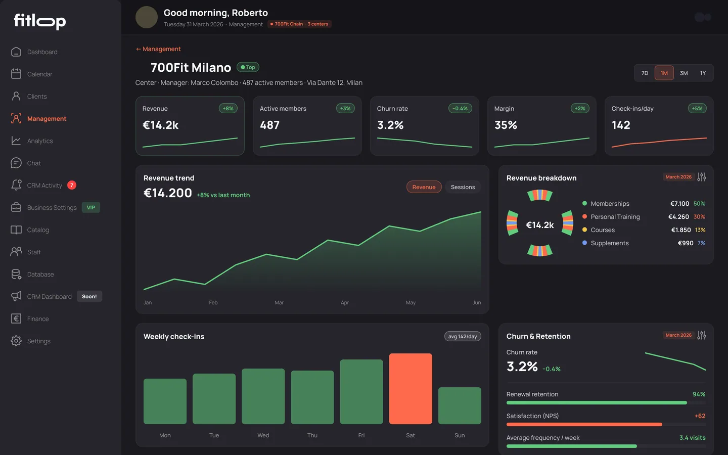Click the 3.4 visits value
The image size is (728, 455).
click(692, 438)
